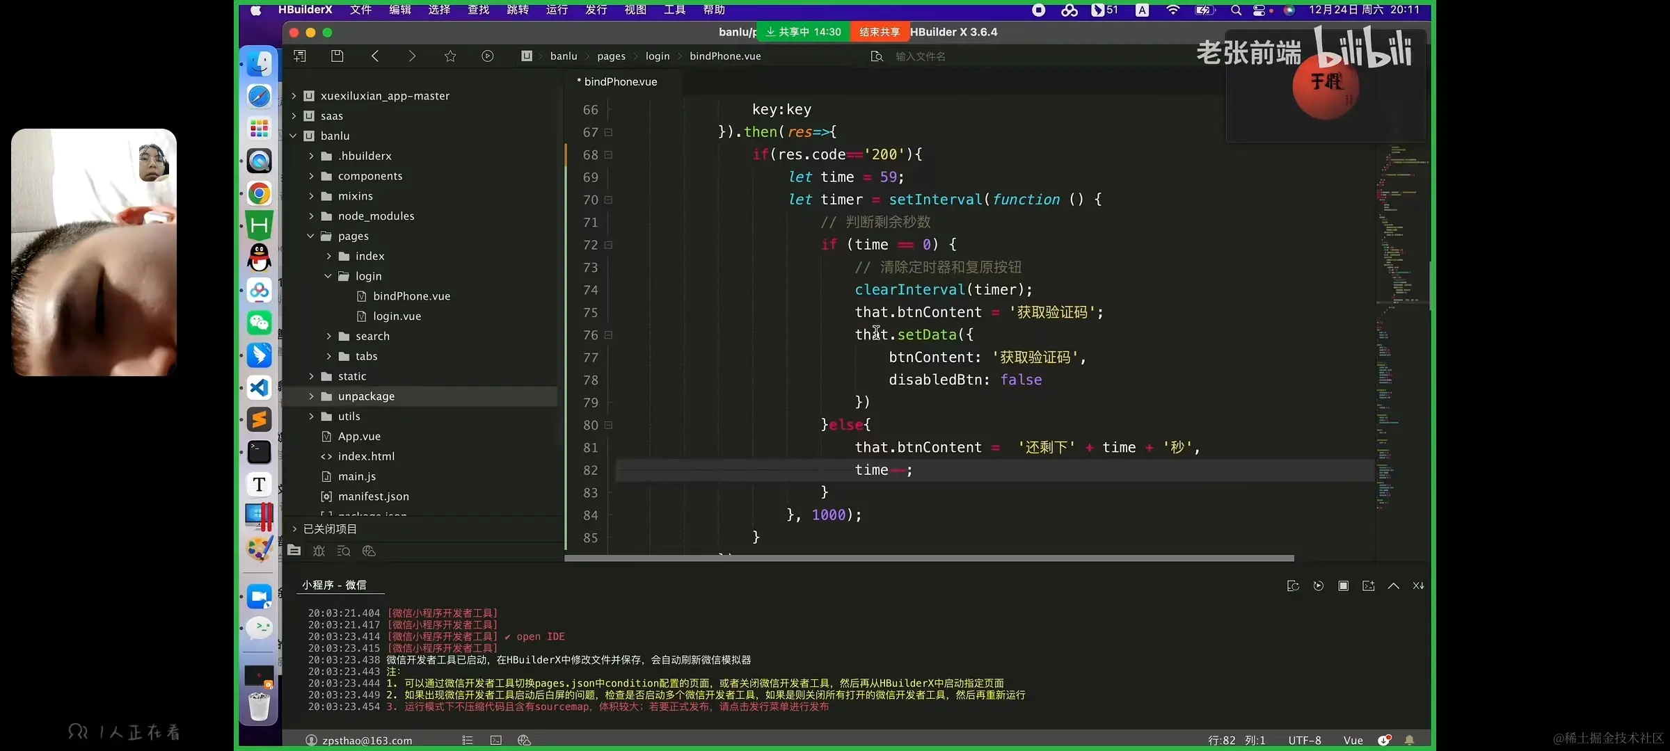Click the editor horizontal scrollbar
The width and height of the screenshot is (1670, 751).
click(x=929, y=558)
